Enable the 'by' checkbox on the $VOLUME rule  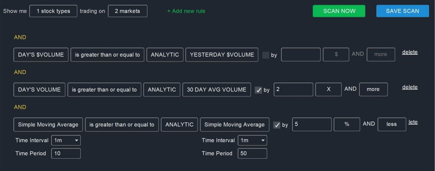pyautogui.click(x=266, y=55)
